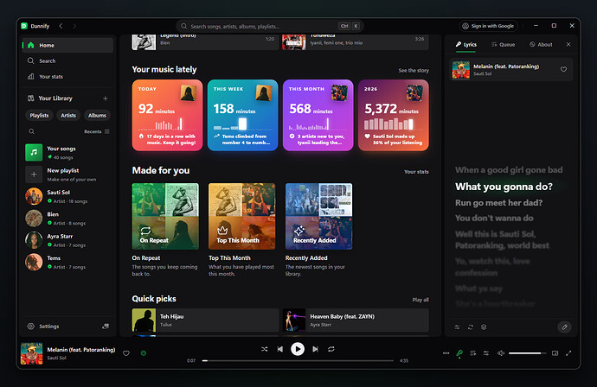
Task: Filter library by Albums
Action: click(x=97, y=115)
